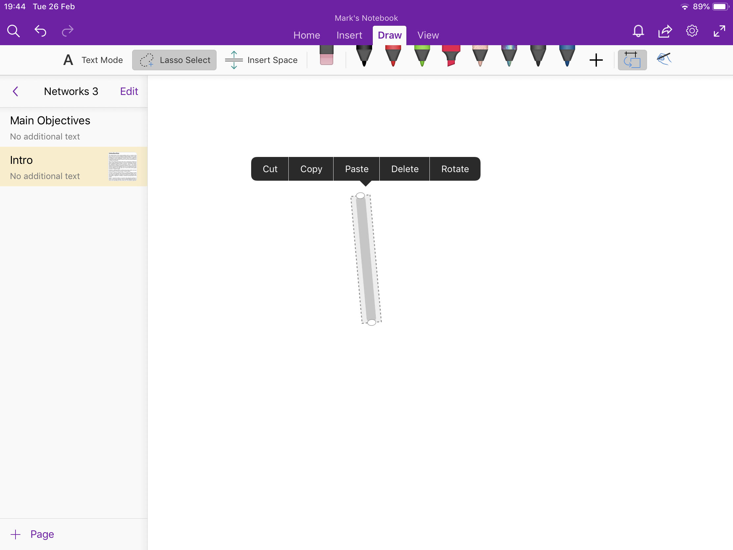Select the green pen
The height and width of the screenshot is (550, 733).
point(422,56)
